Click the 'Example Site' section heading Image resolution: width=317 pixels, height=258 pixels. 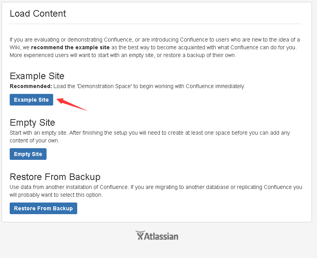pos(37,76)
